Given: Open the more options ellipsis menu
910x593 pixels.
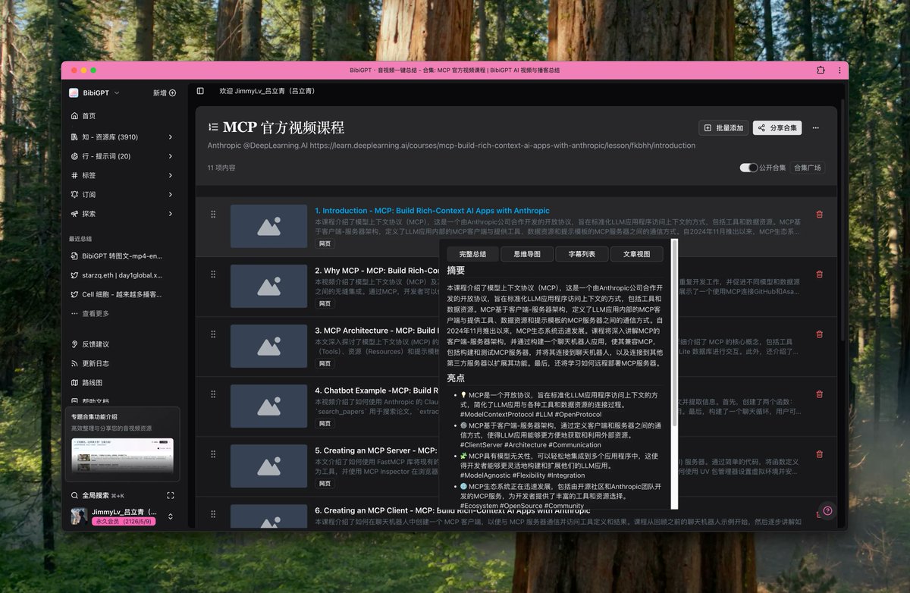Looking at the screenshot, I should 816,128.
